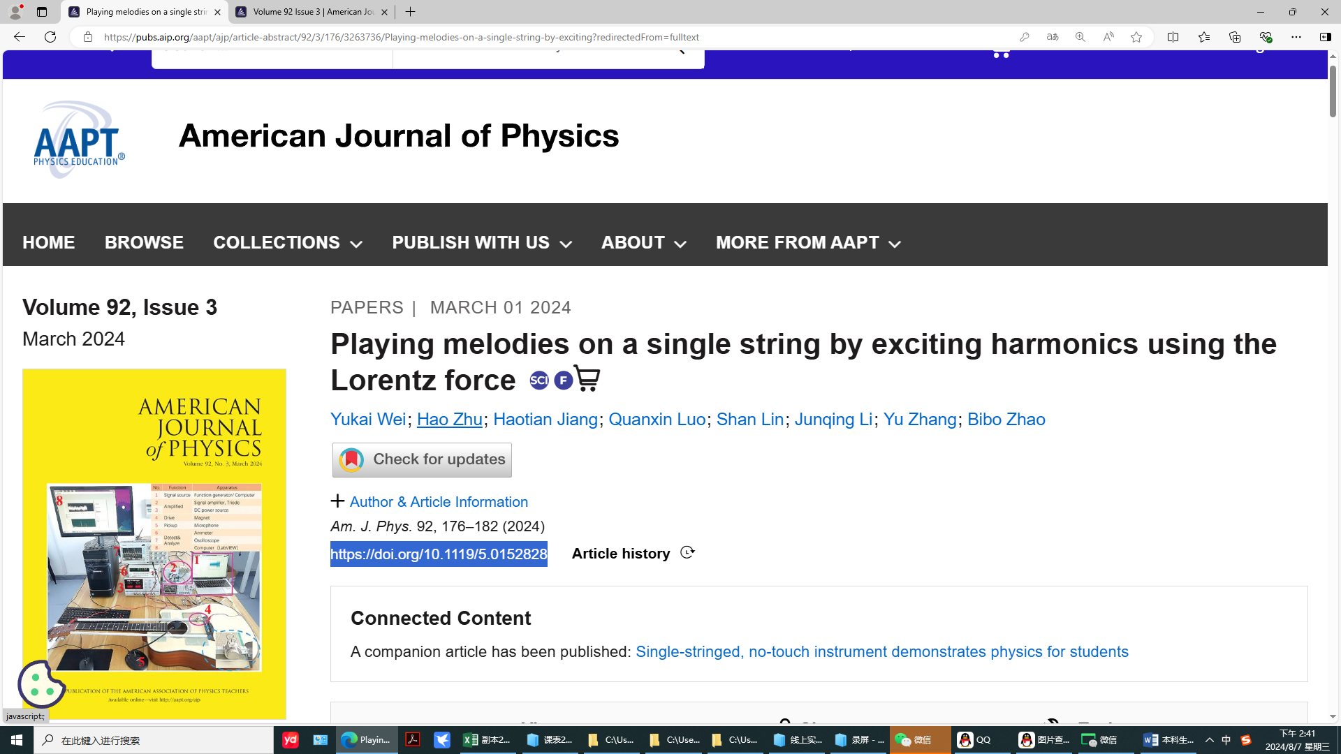Open the Single-stringed, no-touch instrument companion article link
The image size is (1341, 754).
pyautogui.click(x=881, y=651)
